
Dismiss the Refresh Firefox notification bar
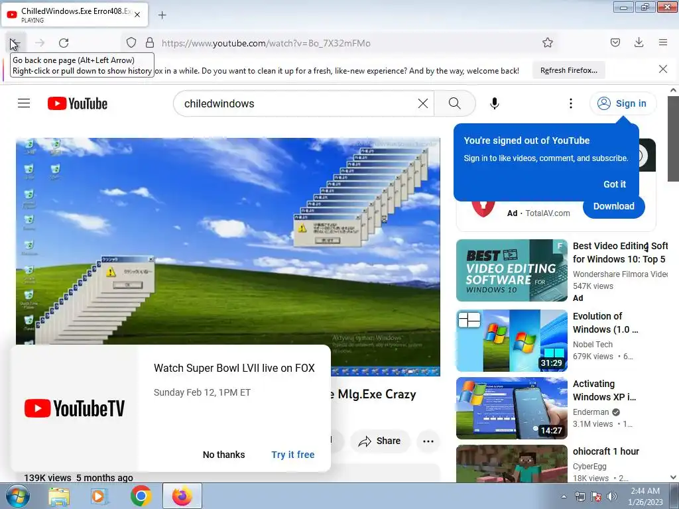point(663,69)
